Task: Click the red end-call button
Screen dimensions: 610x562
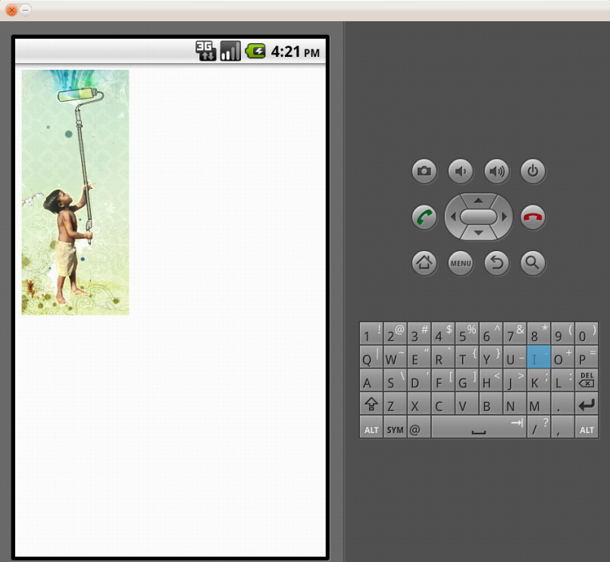Action: coord(533,217)
